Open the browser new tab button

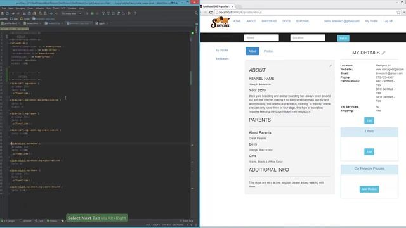click(x=239, y=6)
